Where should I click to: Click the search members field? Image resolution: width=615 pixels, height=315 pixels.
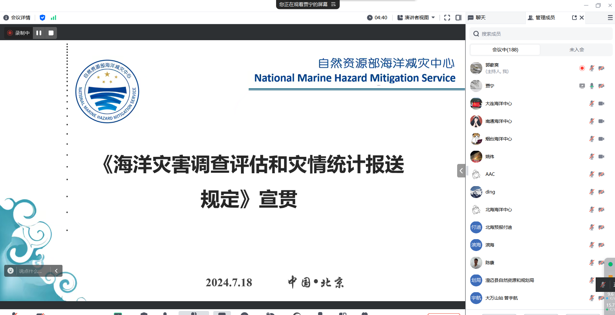(541, 34)
